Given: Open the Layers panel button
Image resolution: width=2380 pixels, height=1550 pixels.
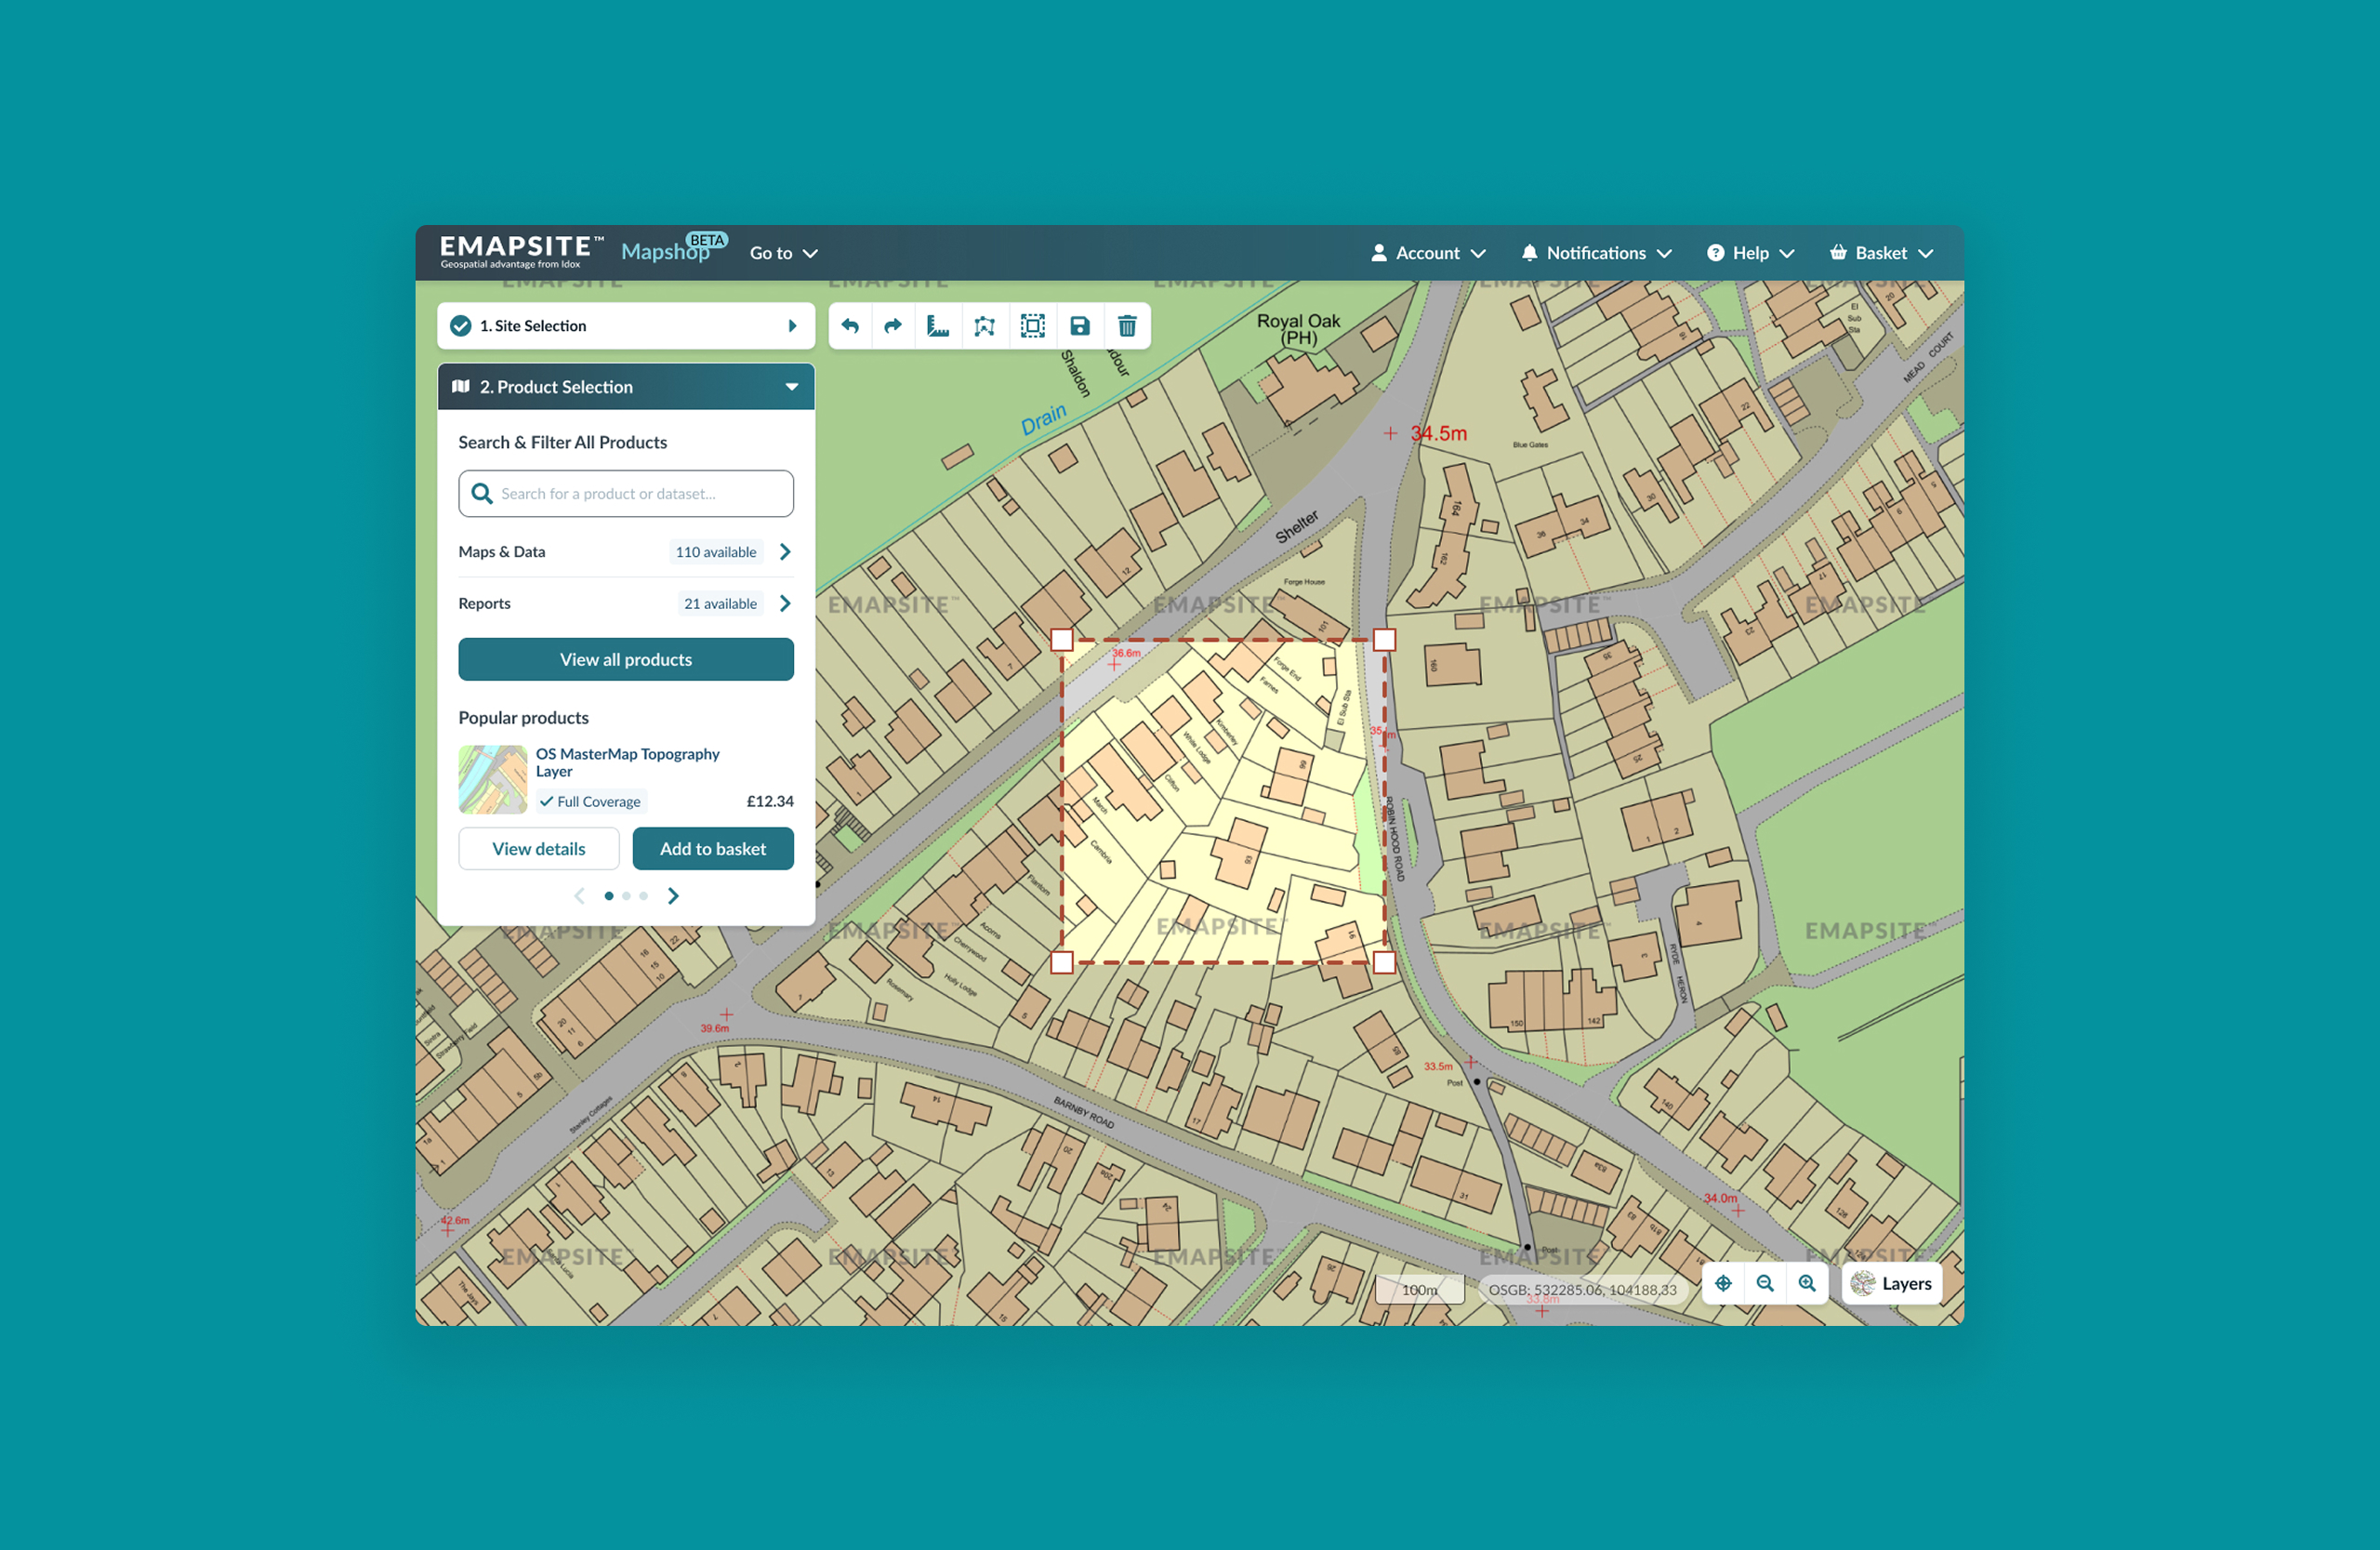Looking at the screenshot, I should 1892,1284.
